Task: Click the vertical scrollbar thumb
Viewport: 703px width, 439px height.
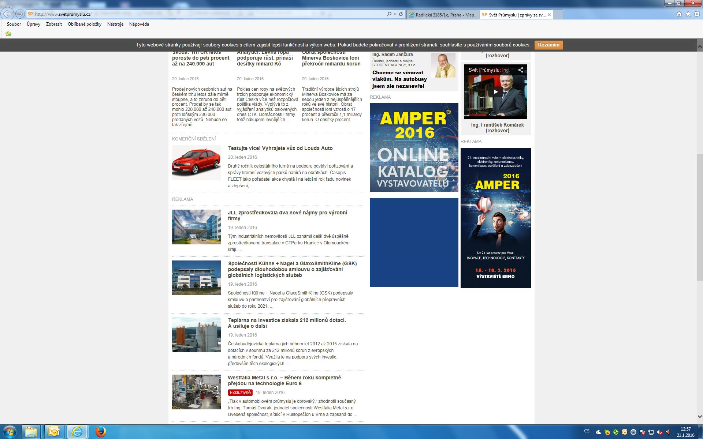Action: tap(699, 217)
